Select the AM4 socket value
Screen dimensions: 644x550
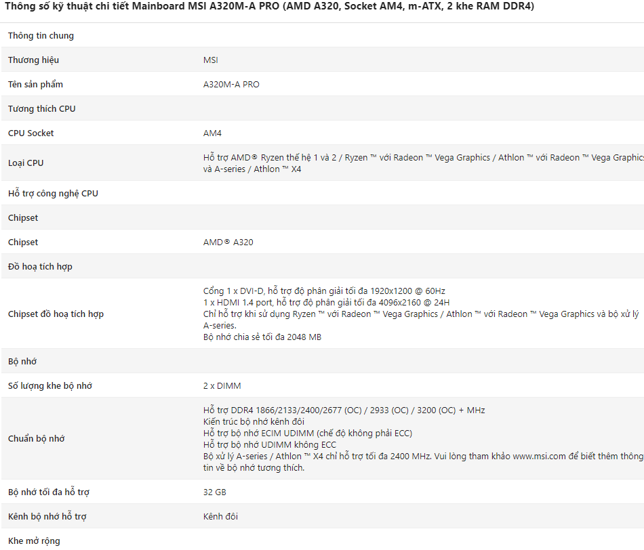tap(212, 133)
